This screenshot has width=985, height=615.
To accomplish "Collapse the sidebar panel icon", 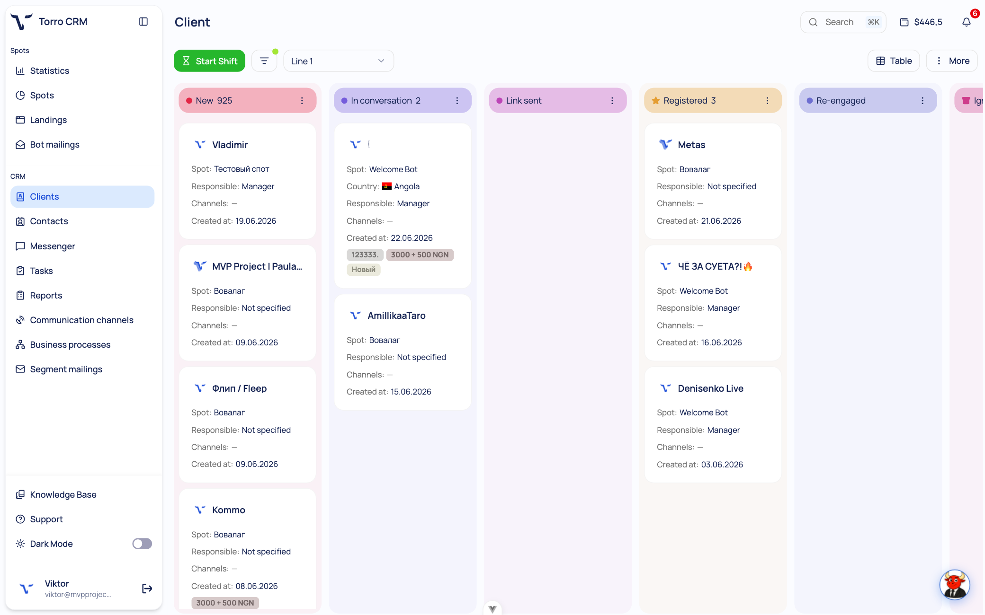I will [143, 22].
